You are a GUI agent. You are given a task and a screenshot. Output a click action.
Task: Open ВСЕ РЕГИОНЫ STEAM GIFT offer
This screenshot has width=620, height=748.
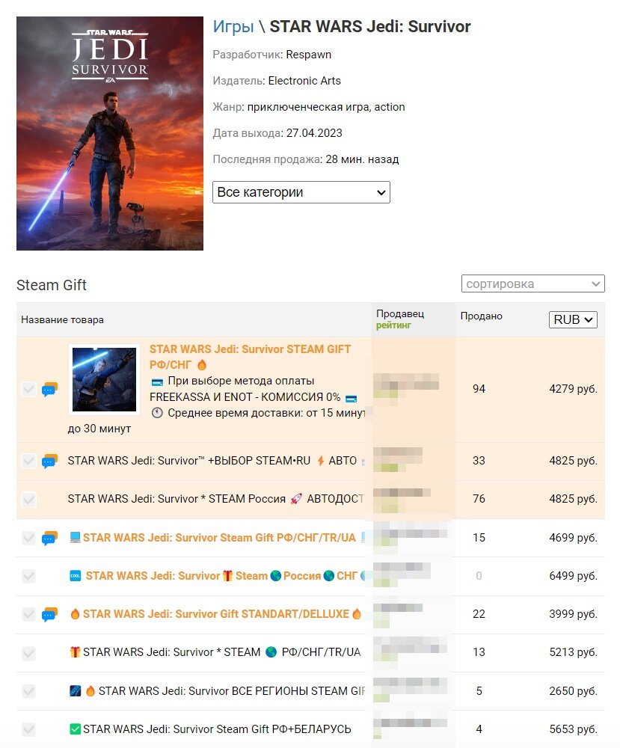232,690
